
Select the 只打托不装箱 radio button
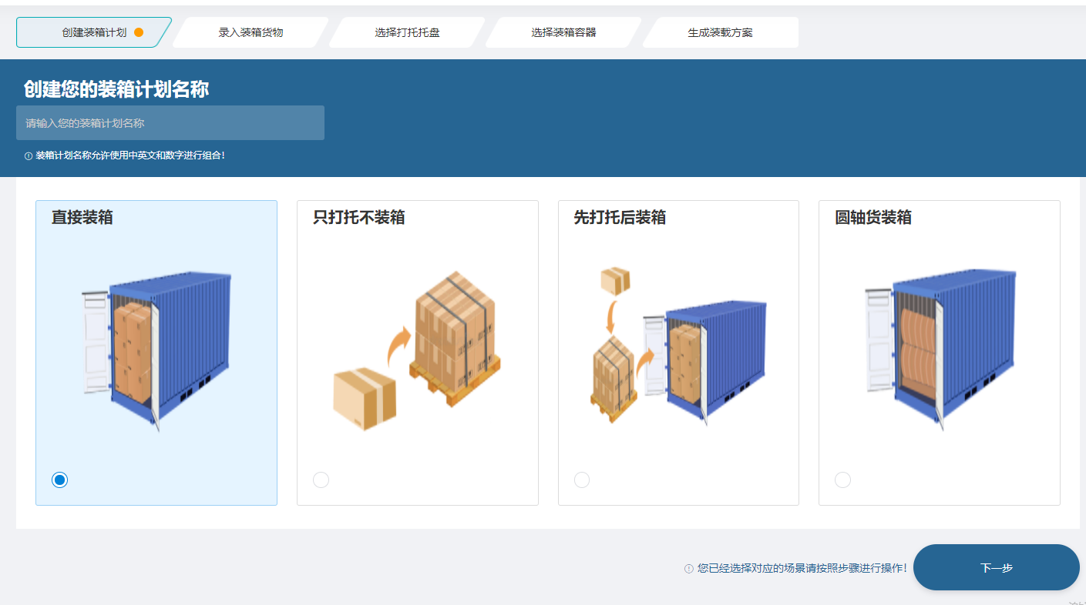point(321,480)
